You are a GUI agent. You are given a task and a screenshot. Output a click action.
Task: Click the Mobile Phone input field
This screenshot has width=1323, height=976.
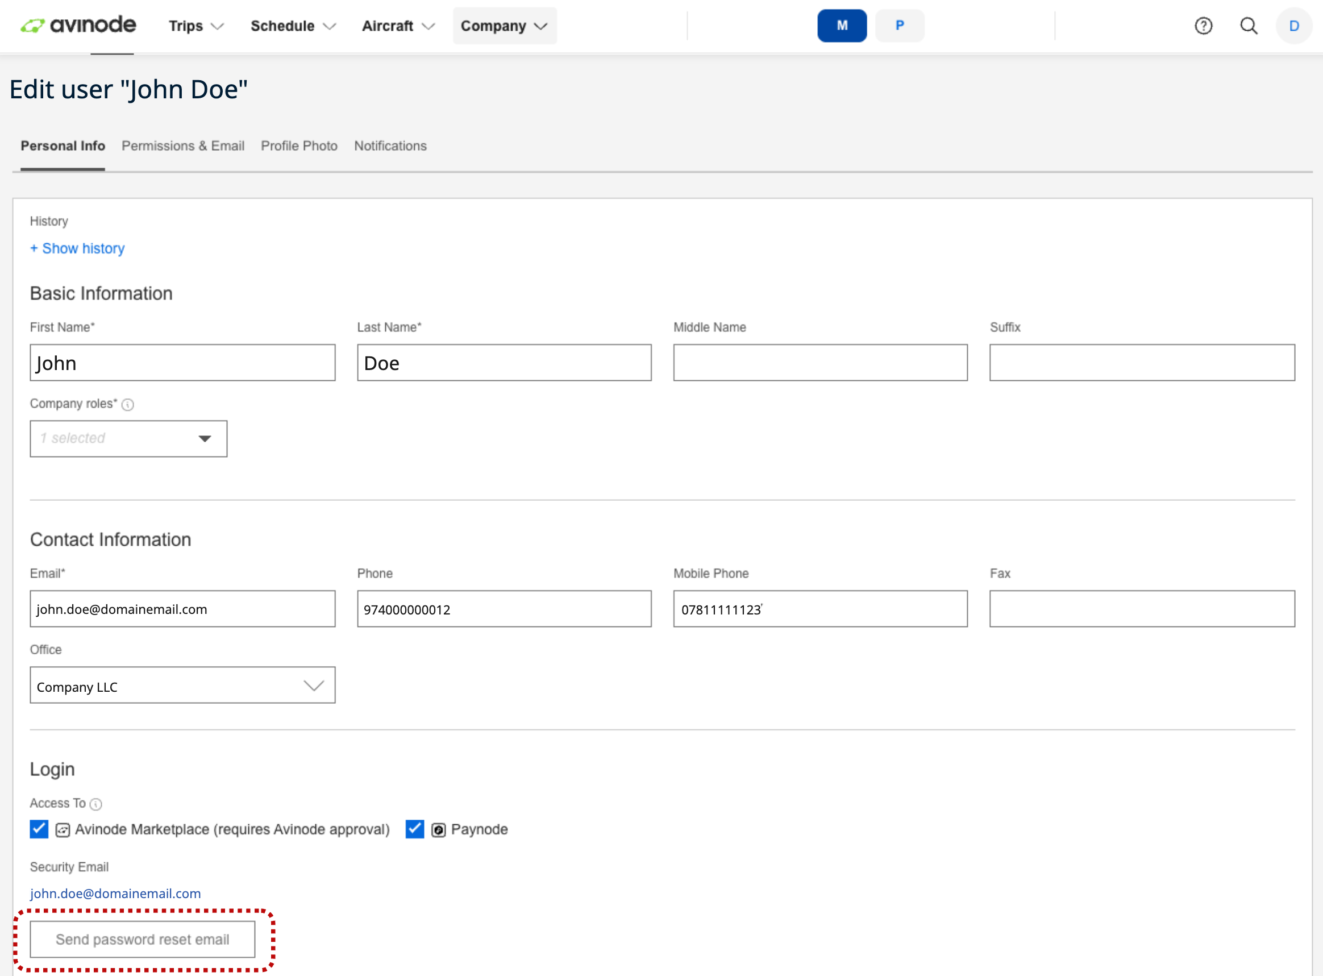click(x=820, y=609)
